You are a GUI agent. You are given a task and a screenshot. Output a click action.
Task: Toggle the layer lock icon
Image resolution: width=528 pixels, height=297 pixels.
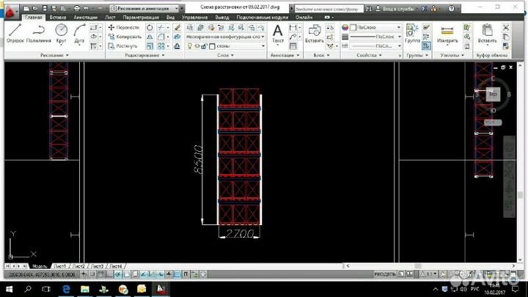(x=205, y=45)
